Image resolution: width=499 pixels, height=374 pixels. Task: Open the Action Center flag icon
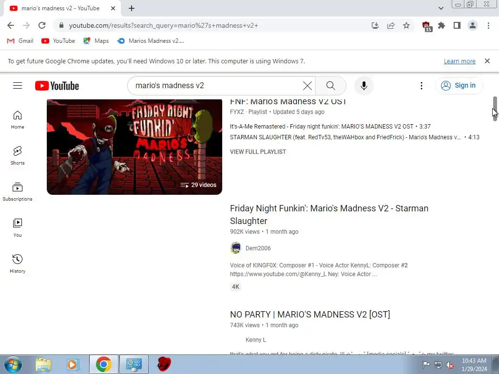tap(426, 365)
